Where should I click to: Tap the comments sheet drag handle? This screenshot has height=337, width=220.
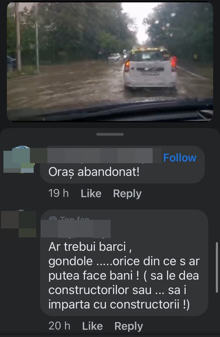(x=110, y=134)
